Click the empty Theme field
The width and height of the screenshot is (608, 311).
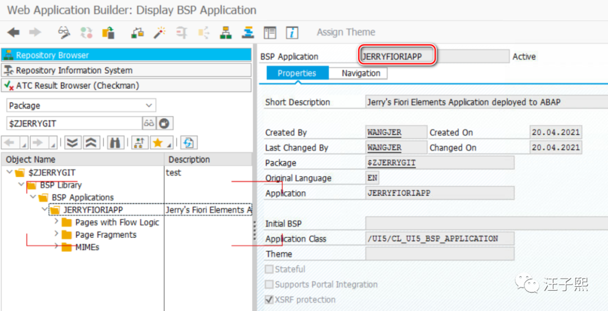(440, 254)
